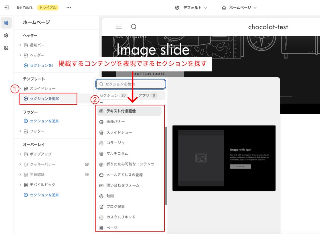Toggle visibility of 年齢認証 section
The image size is (320, 234).
pos(87,174)
